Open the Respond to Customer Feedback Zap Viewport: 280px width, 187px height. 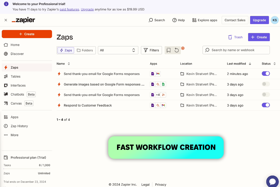88,105
